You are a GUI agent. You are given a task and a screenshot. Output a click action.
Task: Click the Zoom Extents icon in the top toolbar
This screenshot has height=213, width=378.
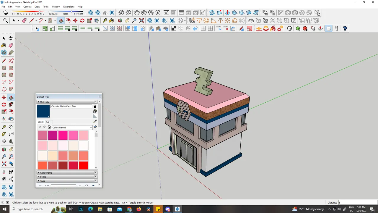point(141,20)
